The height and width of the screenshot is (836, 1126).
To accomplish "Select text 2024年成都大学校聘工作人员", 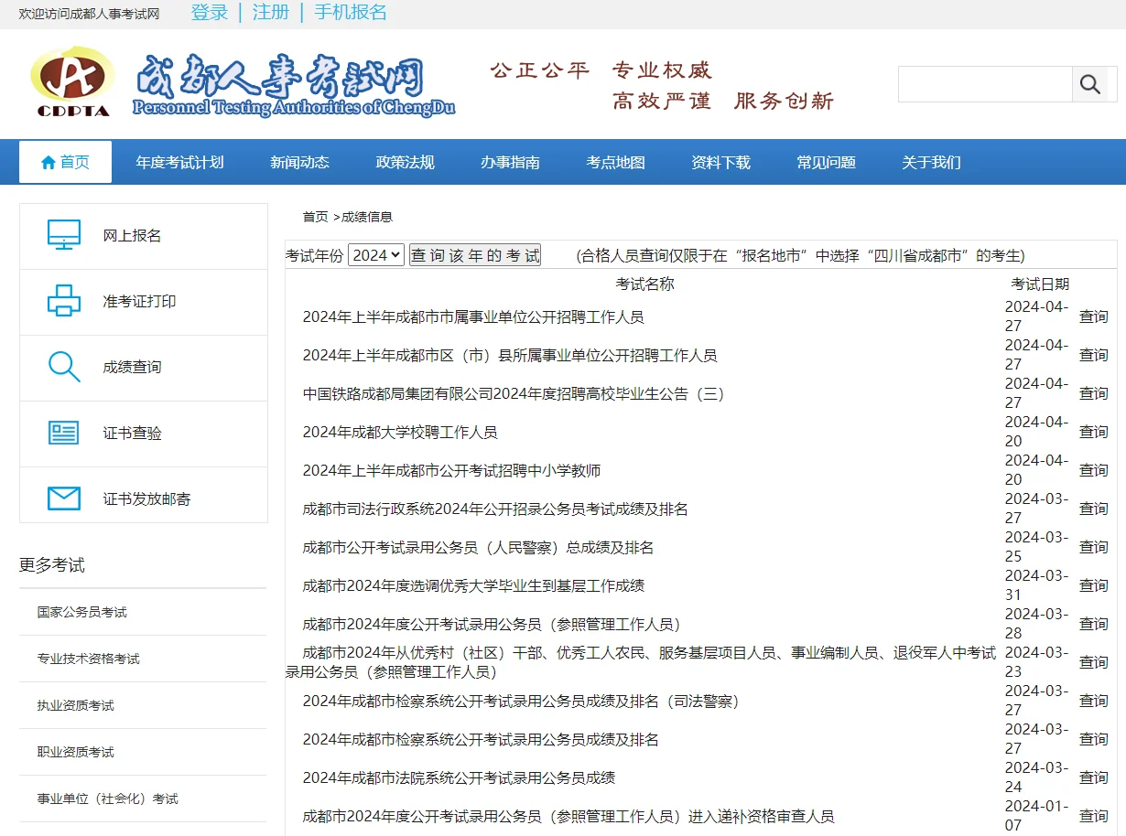I will pyautogui.click(x=400, y=432).
